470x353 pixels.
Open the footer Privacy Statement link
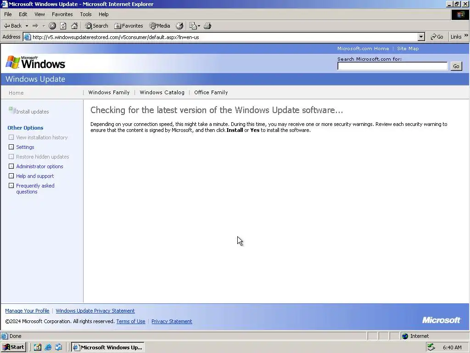pos(172,321)
